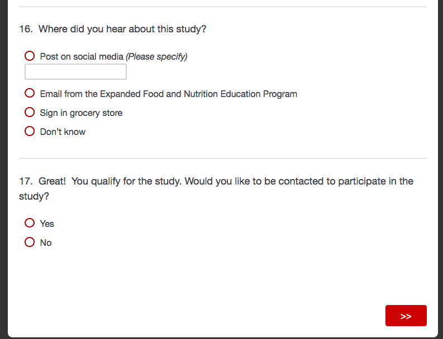Choose the Email from Expanded Food Program radio button
Image resolution: width=443 pixels, height=339 pixels.
(x=30, y=94)
